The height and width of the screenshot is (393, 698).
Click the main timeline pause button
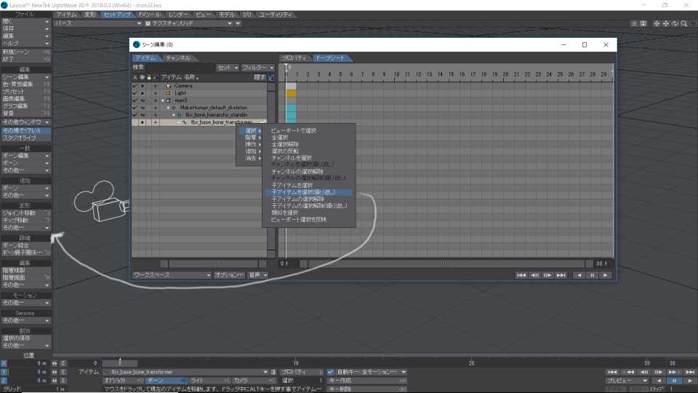coord(674,381)
